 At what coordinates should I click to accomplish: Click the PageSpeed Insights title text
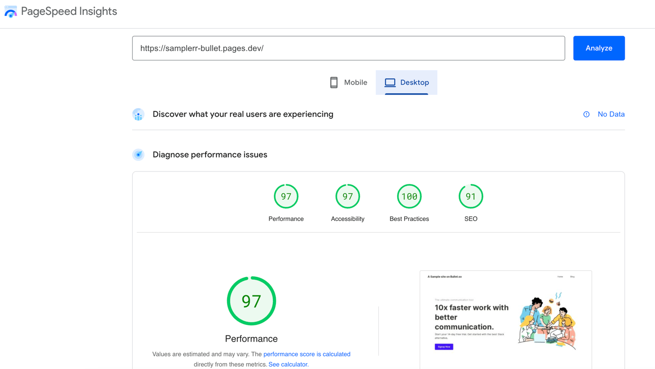point(69,12)
